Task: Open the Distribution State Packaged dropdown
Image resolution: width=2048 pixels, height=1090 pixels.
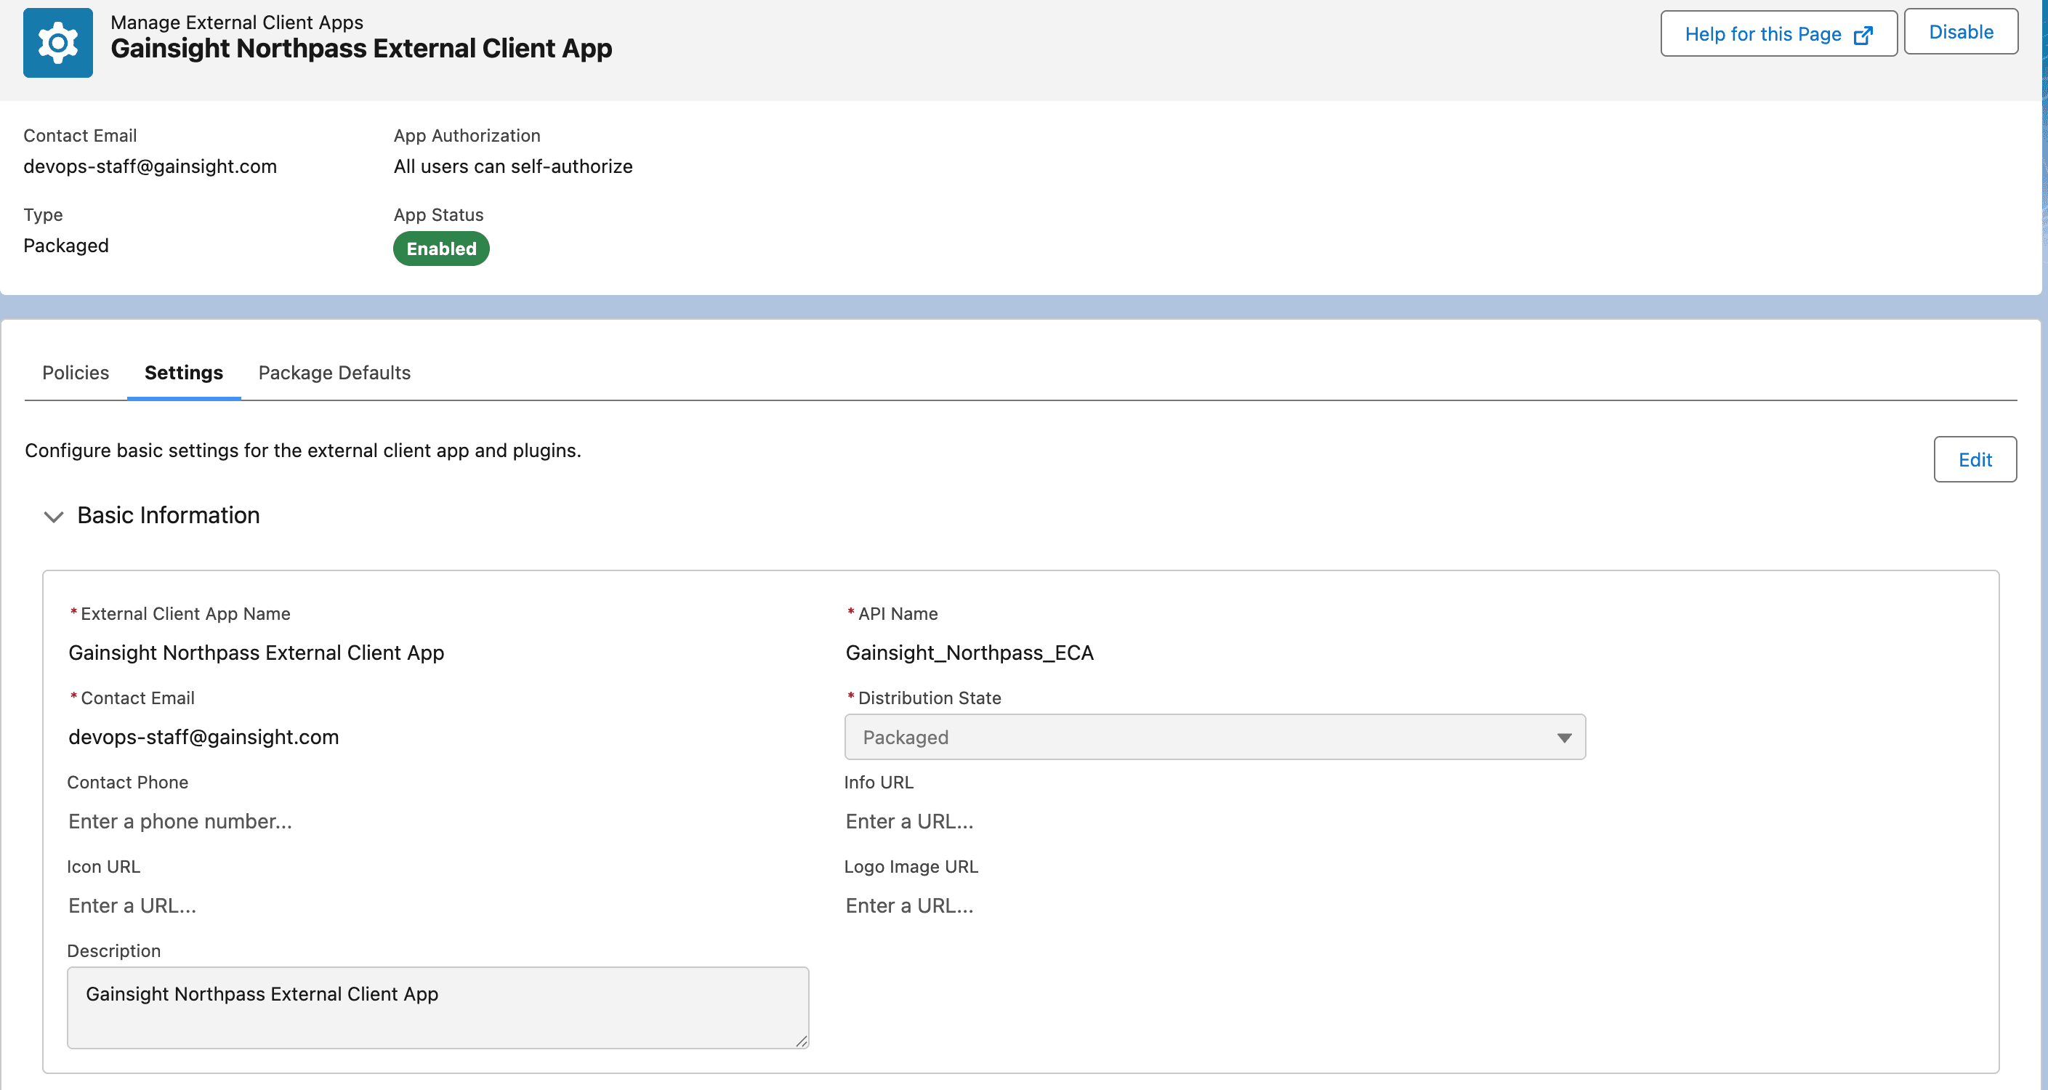Action: pos(1215,737)
